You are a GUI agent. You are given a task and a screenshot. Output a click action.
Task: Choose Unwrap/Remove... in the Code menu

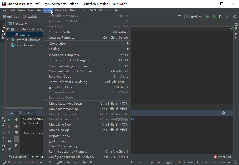[87, 38]
